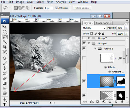Click the delete layer trash icon
This screenshot has height=108, width=130.
122,102
